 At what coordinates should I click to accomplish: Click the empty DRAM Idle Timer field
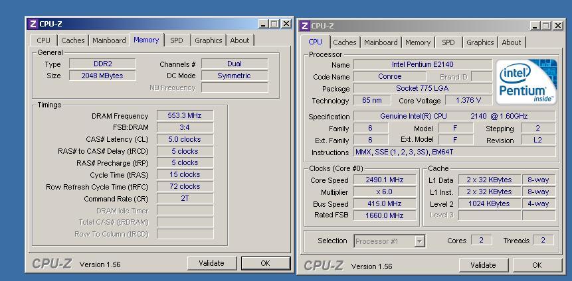click(x=185, y=210)
